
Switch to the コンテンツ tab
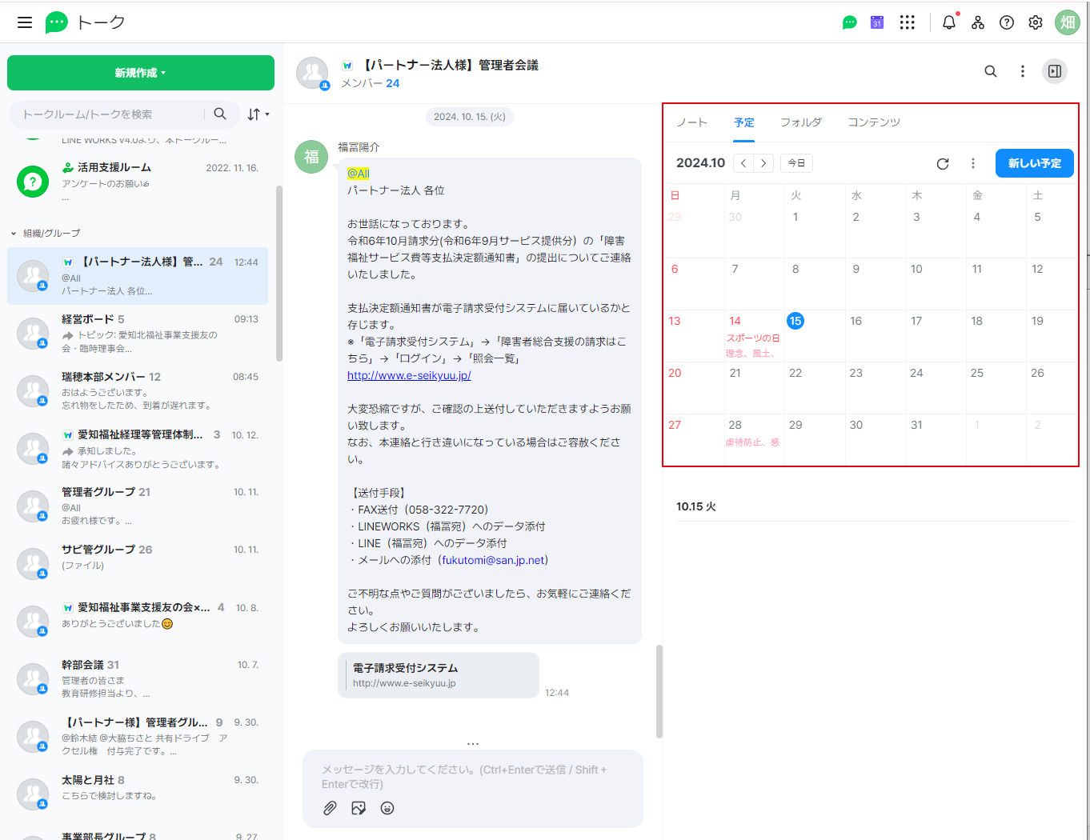(x=874, y=122)
